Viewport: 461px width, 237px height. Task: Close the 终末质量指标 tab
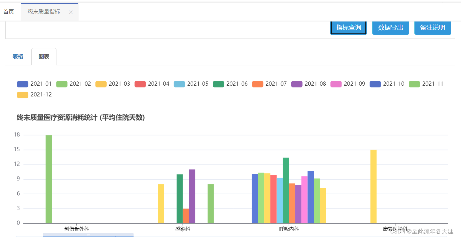[71, 12]
